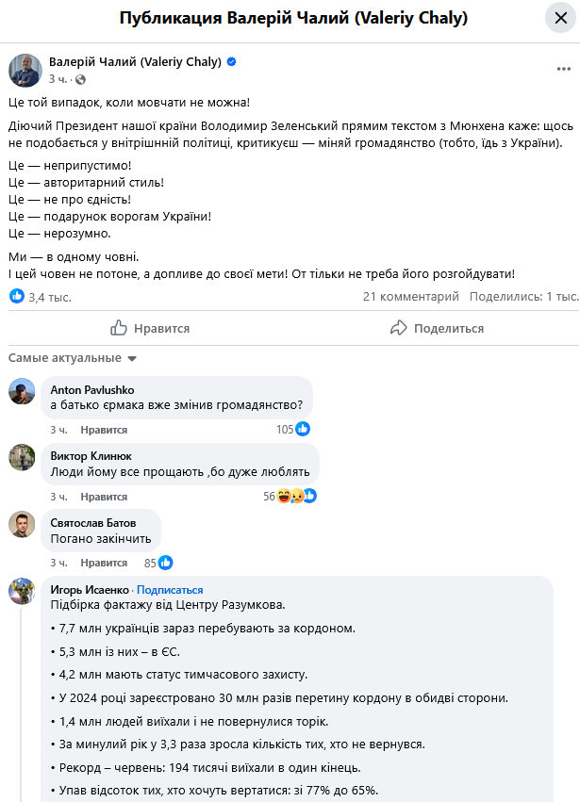
Task: Click the share arrow icon beside Поделиться
Action: coord(399,328)
